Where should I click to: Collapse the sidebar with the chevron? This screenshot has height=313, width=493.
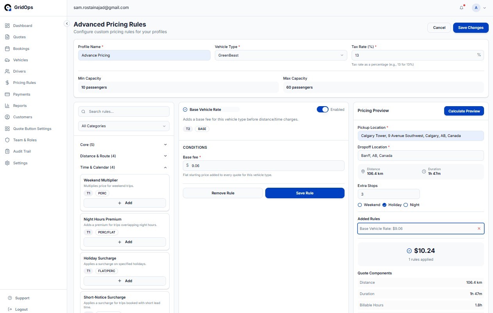(67, 23)
